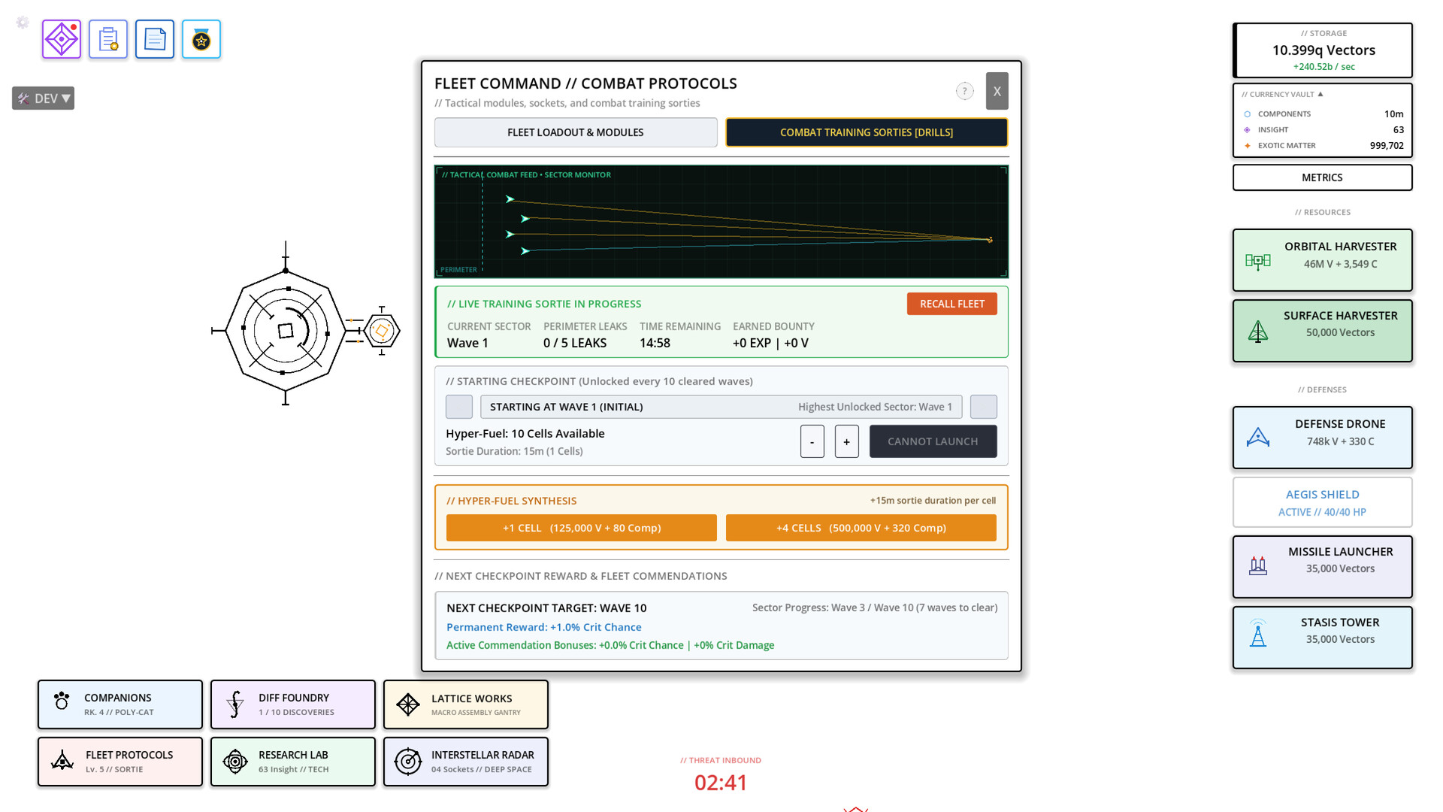This screenshot has width=1443, height=812.
Task: Open the document notes icon
Action: (155, 39)
